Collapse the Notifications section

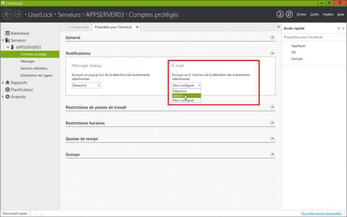click(273, 53)
